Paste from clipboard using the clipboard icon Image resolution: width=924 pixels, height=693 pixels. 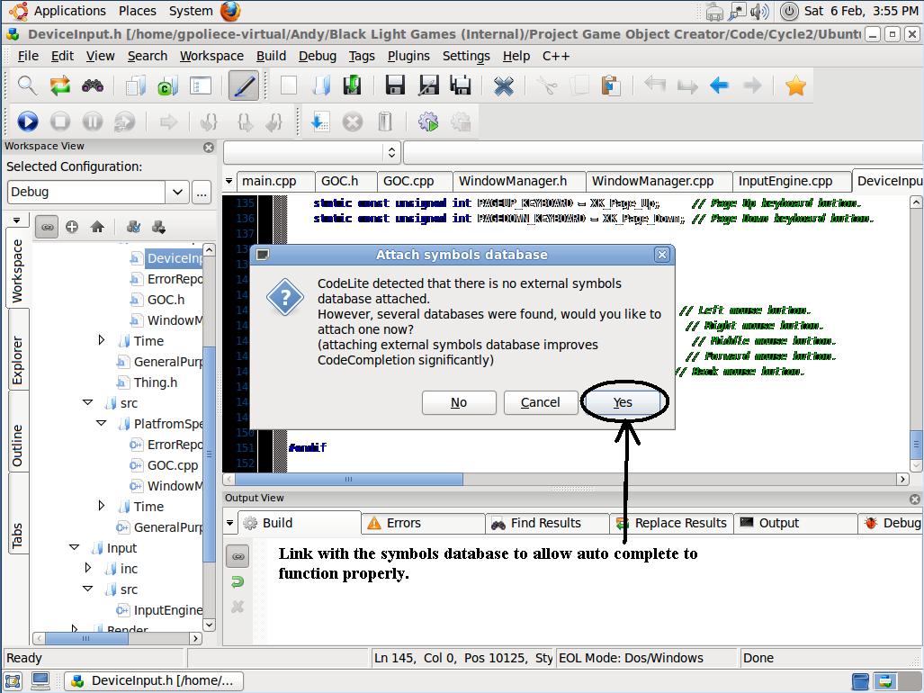tap(611, 86)
